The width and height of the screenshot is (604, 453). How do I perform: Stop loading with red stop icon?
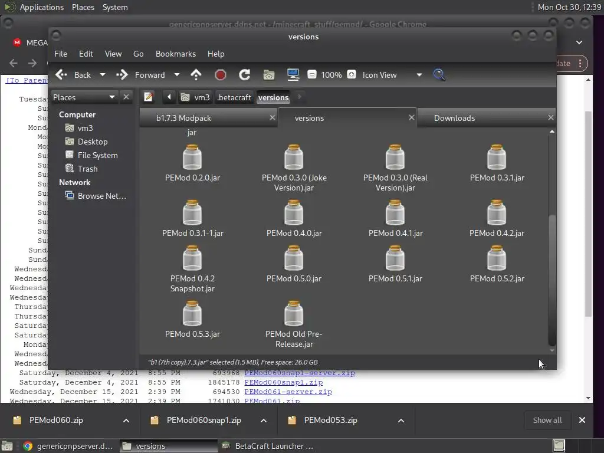(x=221, y=75)
